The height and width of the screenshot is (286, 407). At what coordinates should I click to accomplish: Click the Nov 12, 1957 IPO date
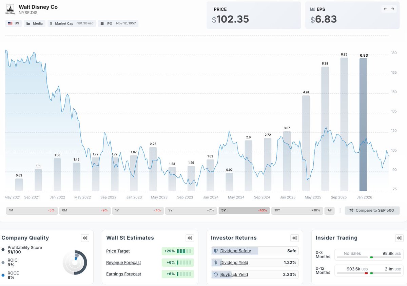(x=126, y=24)
